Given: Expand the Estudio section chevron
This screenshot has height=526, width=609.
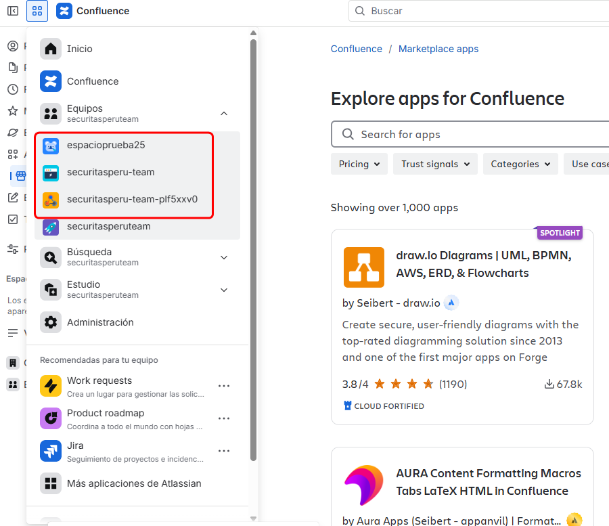Looking at the screenshot, I should click(224, 290).
